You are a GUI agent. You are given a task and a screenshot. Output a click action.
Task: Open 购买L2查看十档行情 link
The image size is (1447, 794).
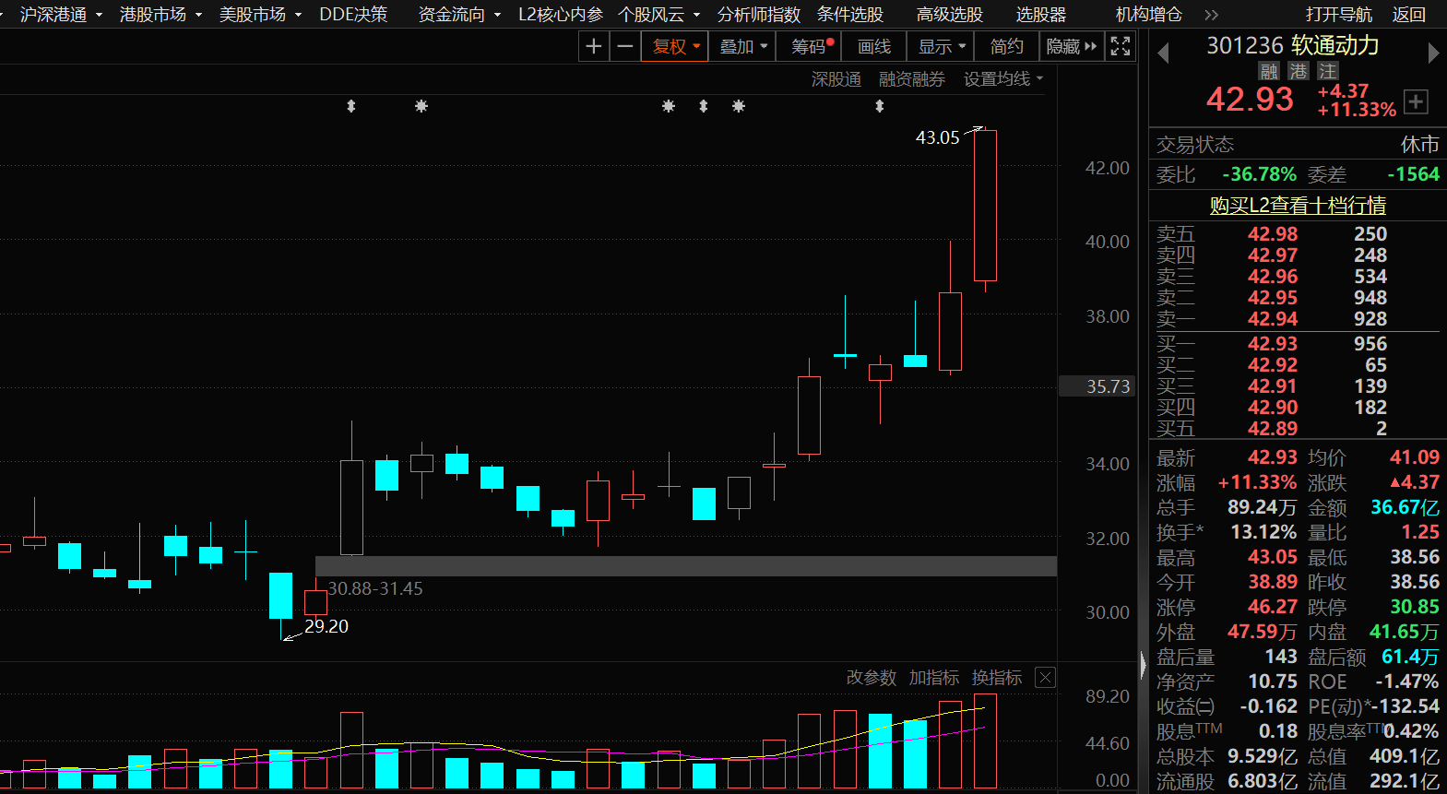click(x=1298, y=205)
